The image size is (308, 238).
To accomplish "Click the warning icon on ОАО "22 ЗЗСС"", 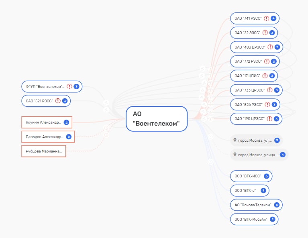I will [x=265, y=33].
